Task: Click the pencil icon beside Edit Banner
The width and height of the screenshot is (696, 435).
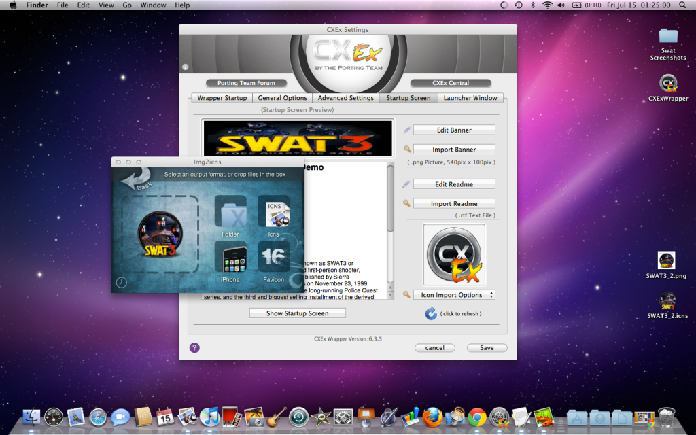Action: (406, 130)
